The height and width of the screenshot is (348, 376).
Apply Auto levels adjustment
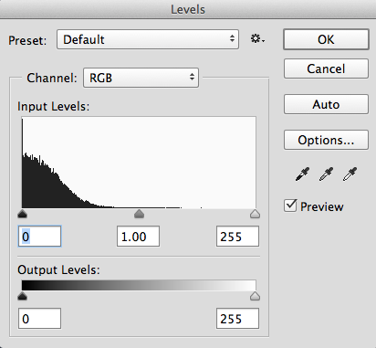[x=326, y=104]
